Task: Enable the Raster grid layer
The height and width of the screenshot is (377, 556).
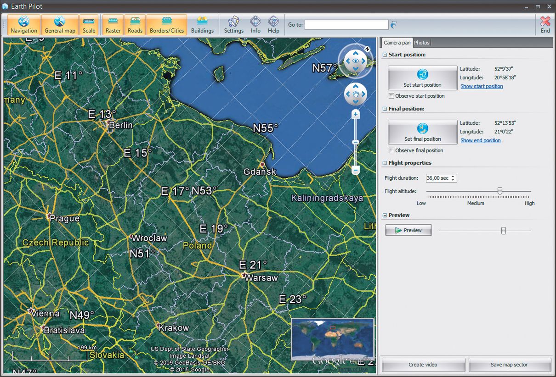Action: [113, 25]
